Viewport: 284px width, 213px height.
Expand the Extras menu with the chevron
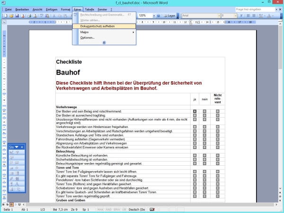104,43
